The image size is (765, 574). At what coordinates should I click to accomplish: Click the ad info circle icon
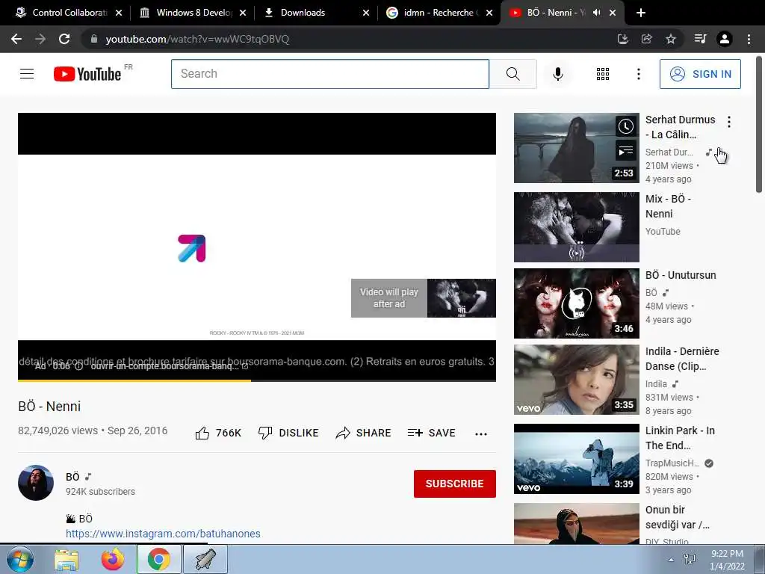click(x=78, y=366)
